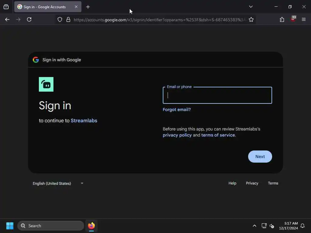The height and width of the screenshot is (233, 311).
Task: Reload the current page
Action: tap(29, 19)
